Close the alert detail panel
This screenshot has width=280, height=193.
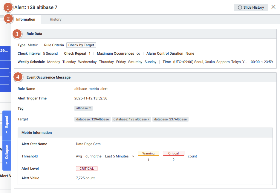[x=273, y=7]
